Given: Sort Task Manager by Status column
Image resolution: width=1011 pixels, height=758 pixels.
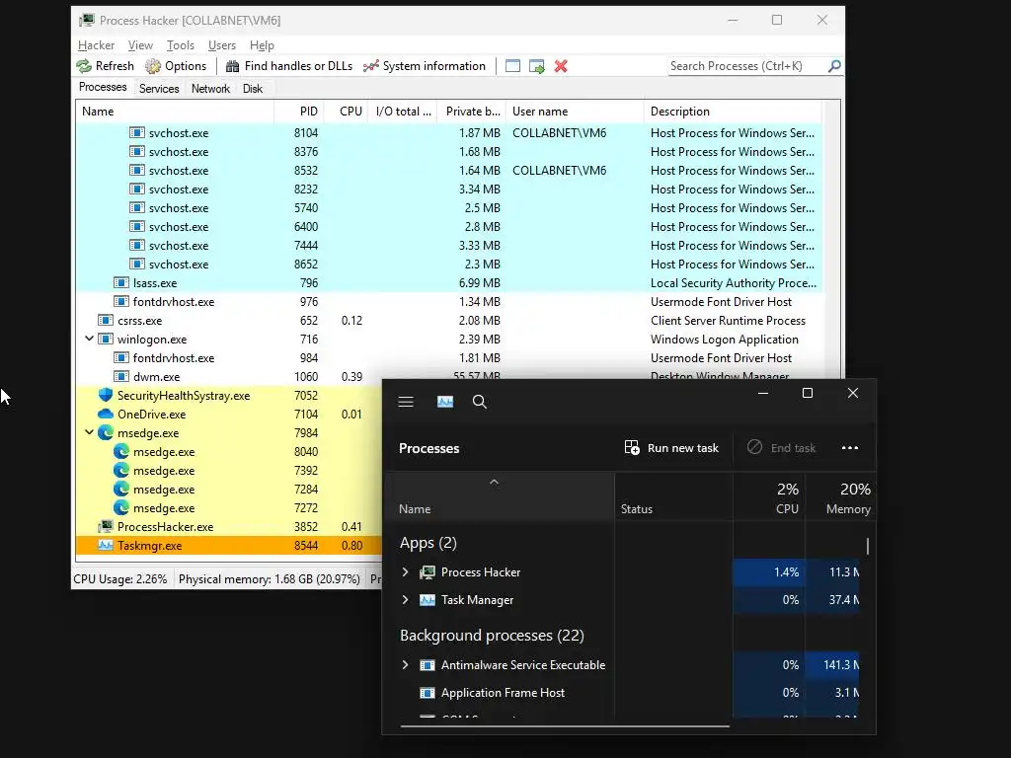Looking at the screenshot, I should click(673, 497).
